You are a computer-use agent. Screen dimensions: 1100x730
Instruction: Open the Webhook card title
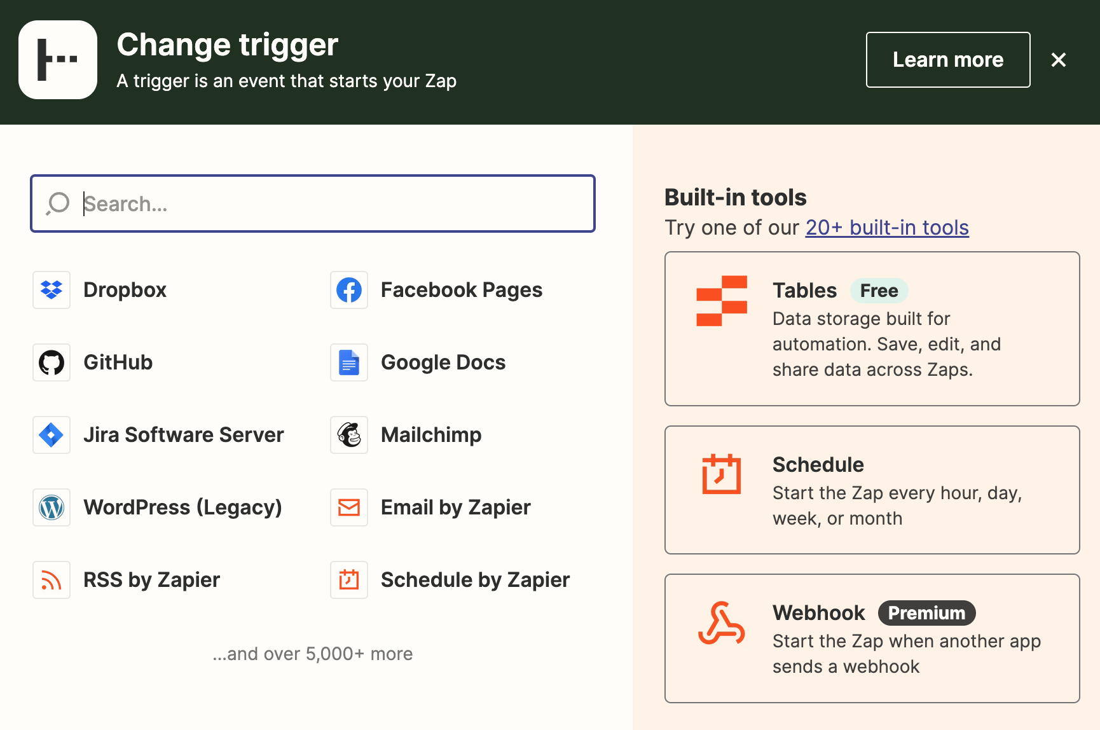[819, 613]
